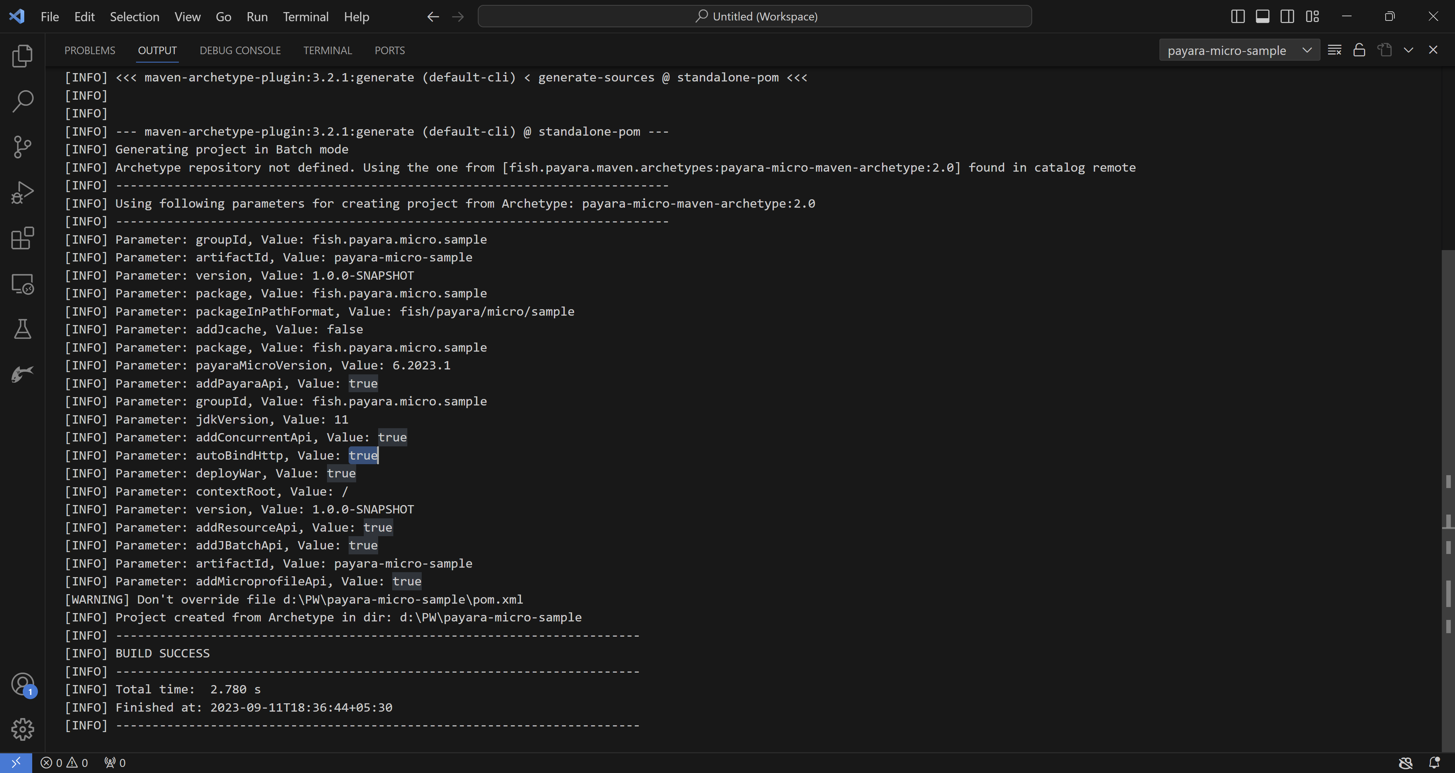Open the Run and Debug view
1455x773 pixels.
(x=23, y=193)
